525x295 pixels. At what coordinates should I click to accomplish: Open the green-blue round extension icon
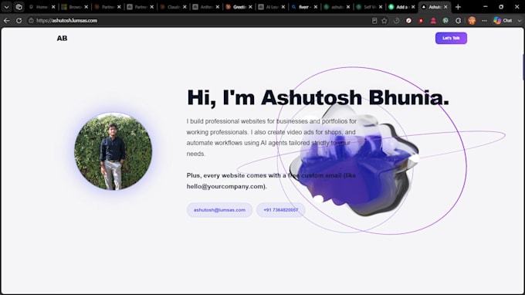click(445, 20)
